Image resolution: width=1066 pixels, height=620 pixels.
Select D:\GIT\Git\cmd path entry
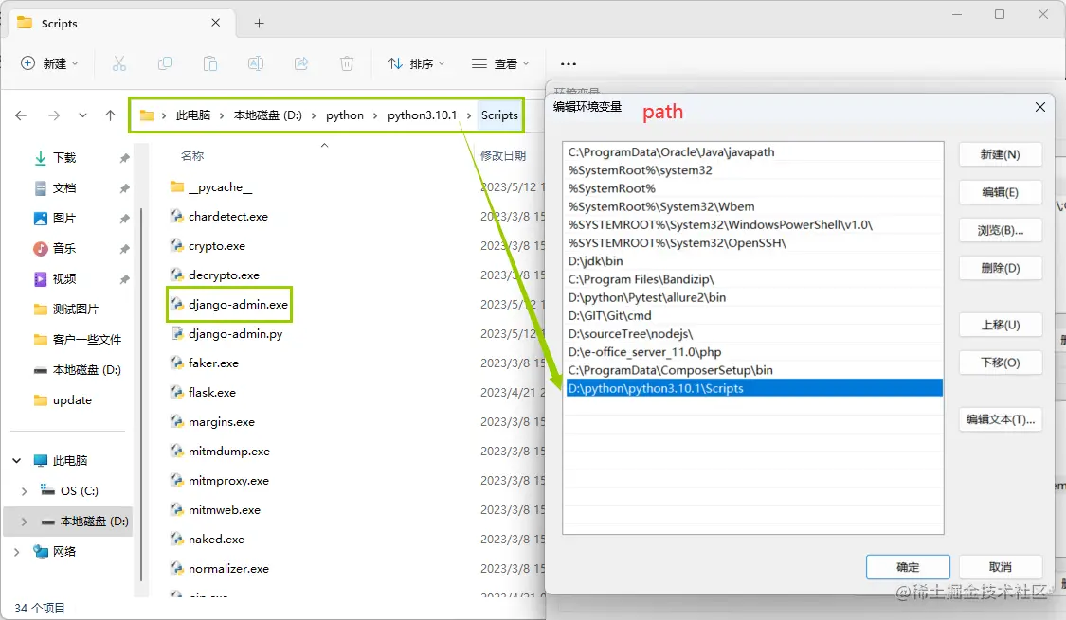point(754,315)
